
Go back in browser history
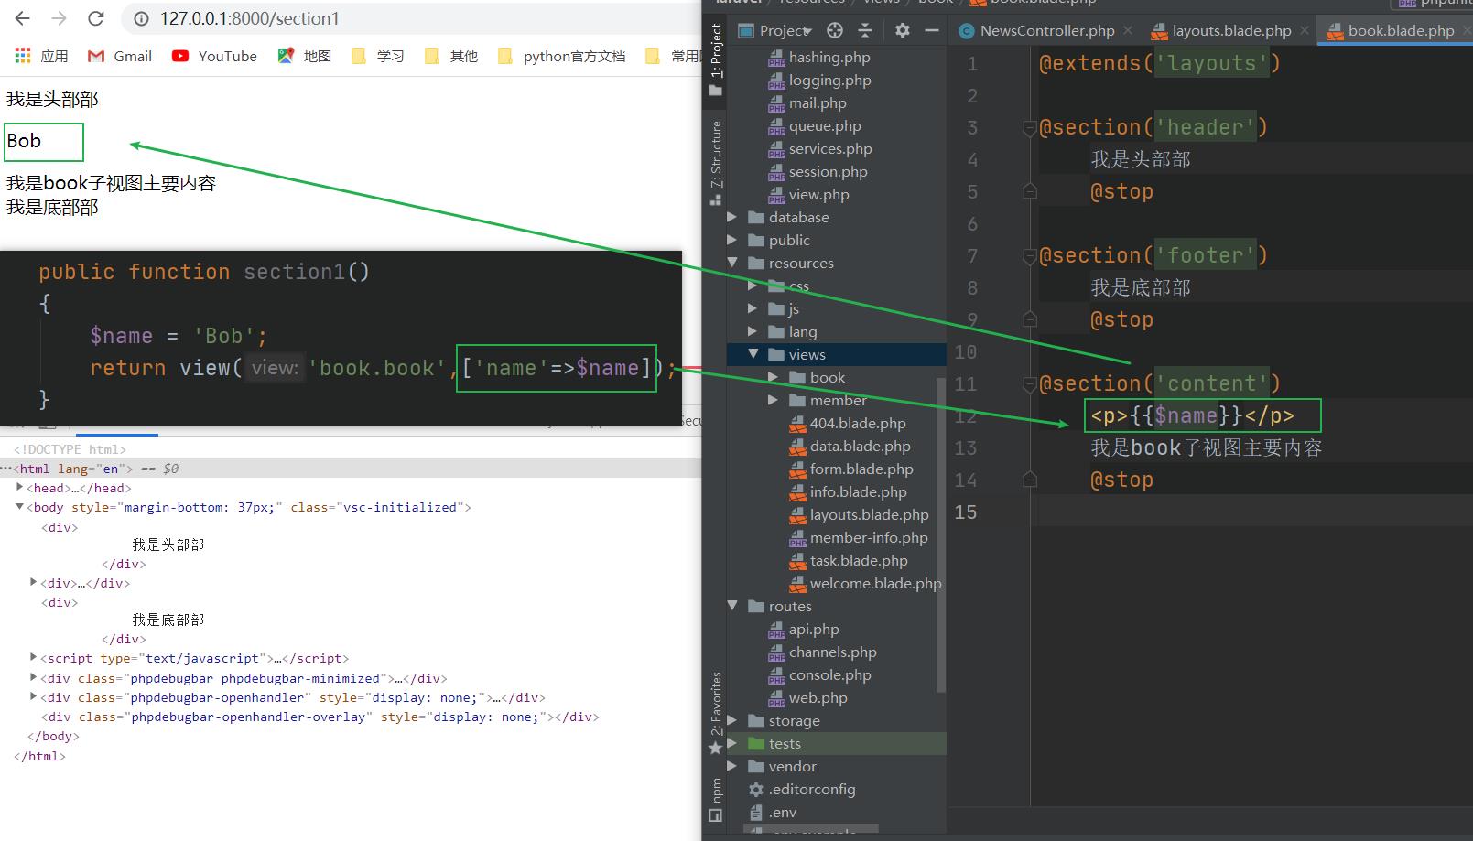23,18
